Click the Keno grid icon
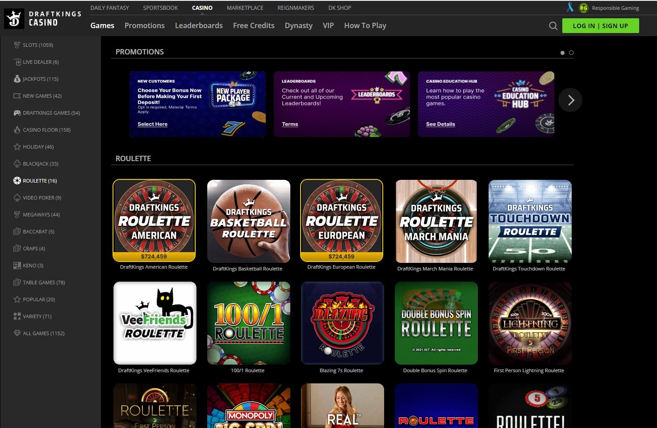 [17, 266]
